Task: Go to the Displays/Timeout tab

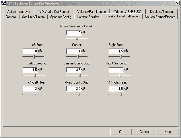Action: point(161,12)
